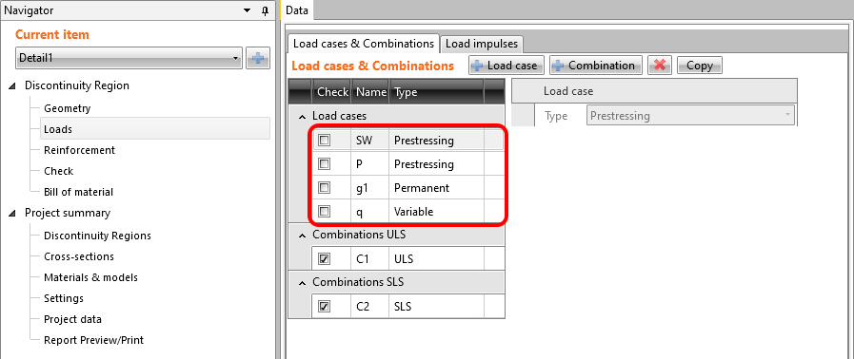Collapse the Combinations SLS group
Viewport: 854px width, 359px height.
[302, 282]
